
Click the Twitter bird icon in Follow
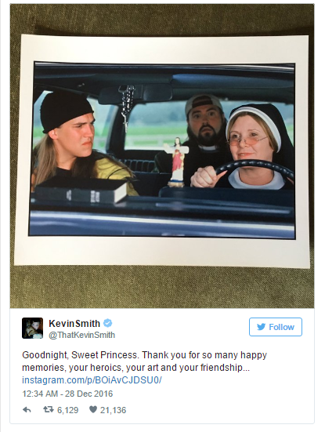(x=261, y=327)
